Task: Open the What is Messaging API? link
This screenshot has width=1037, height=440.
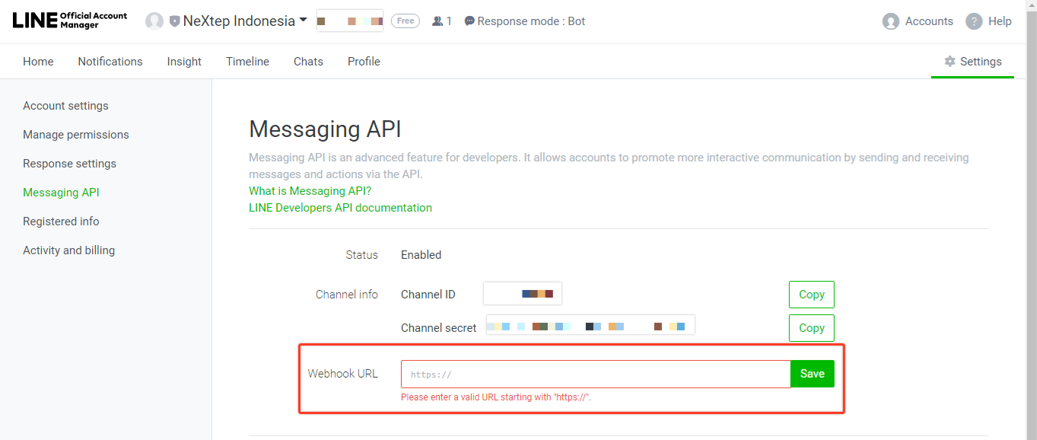Action: tap(310, 191)
